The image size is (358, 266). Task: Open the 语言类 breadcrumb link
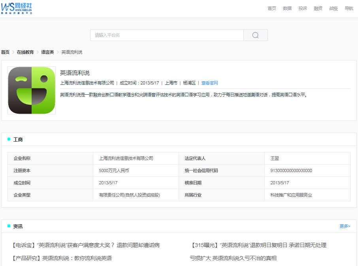tap(47, 52)
